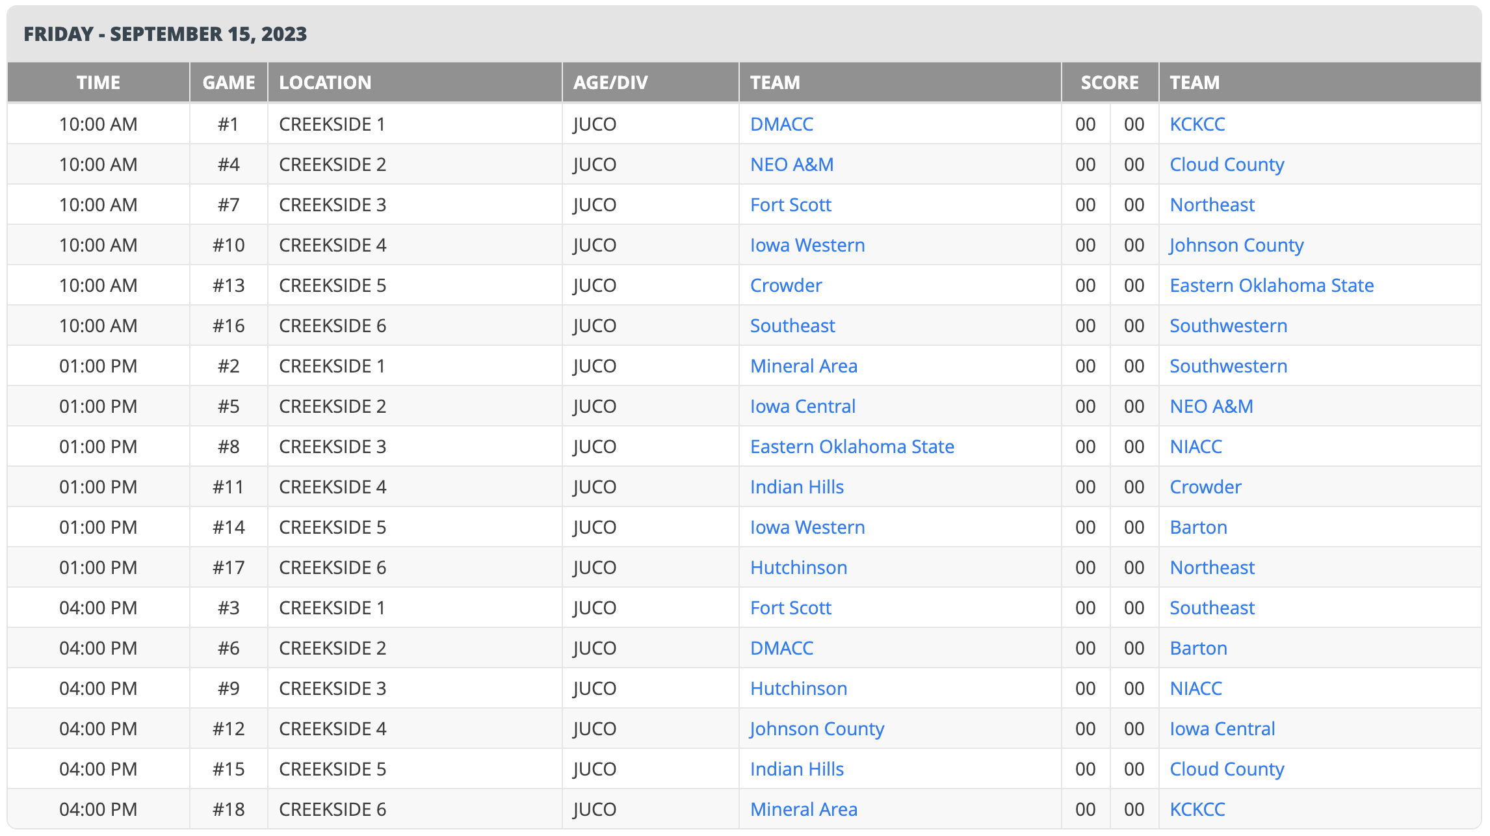Select Johnson County in game #12 row

point(817,729)
